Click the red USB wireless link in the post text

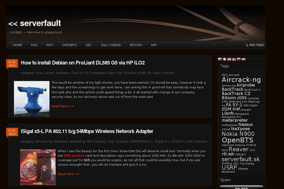[74, 155]
